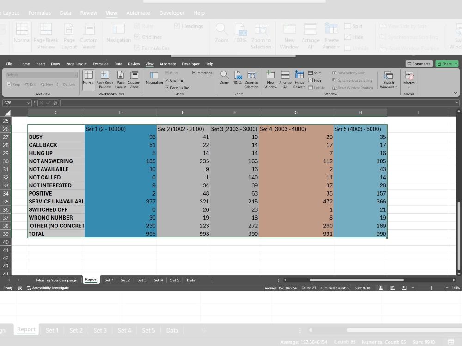Select the Normal workbook view
This screenshot has width=462, height=346.
pos(88,79)
